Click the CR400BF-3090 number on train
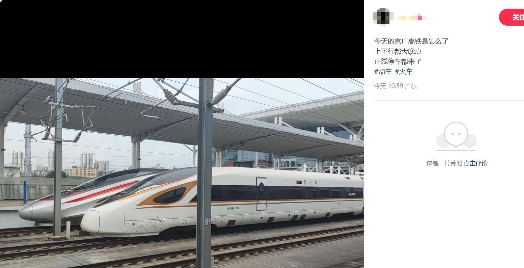Viewport: 524px width, 268px height. pyautogui.click(x=233, y=208)
